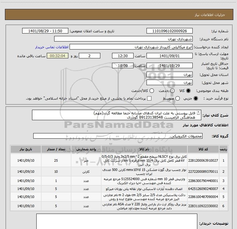237x229 pixels.
Task: Click the گروه کالا field محصولات الکترونیکی
Action: coord(118,136)
